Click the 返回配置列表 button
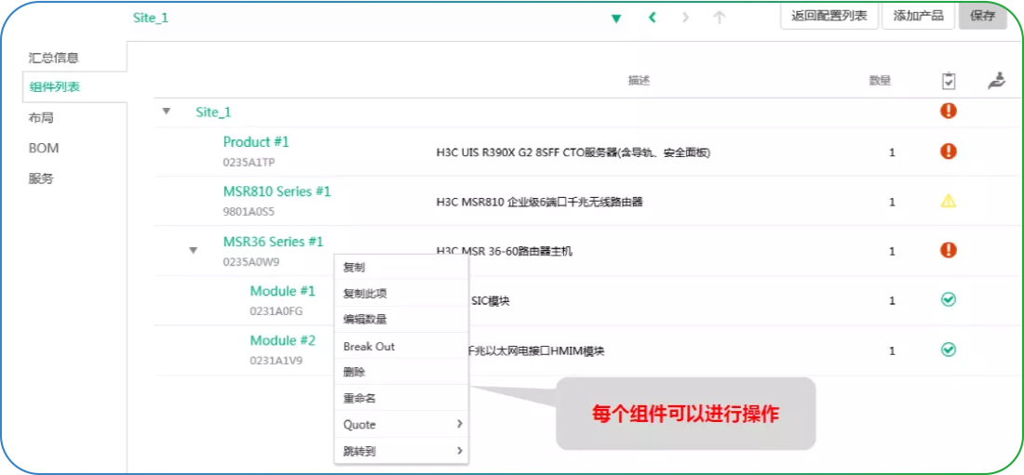 click(x=829, y=17)
